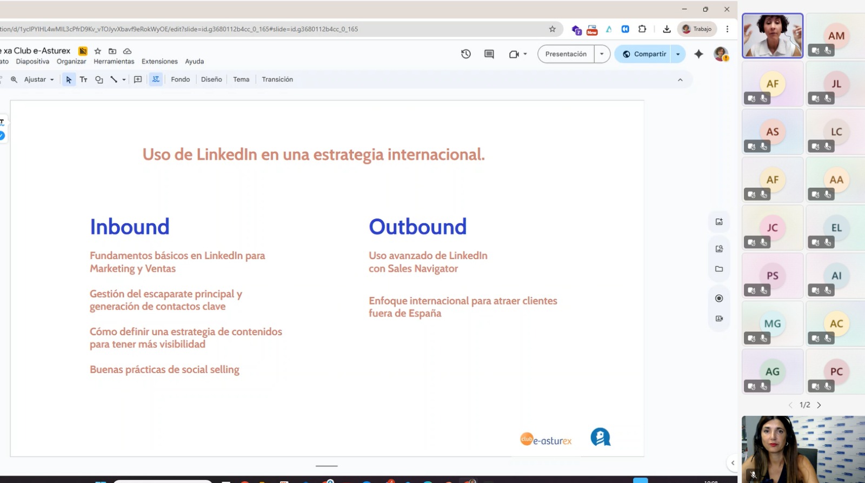The width and height of the screenshot is (865, 483).
Task: Collapse the toolbar with chevron up
Action: [680, 80]
